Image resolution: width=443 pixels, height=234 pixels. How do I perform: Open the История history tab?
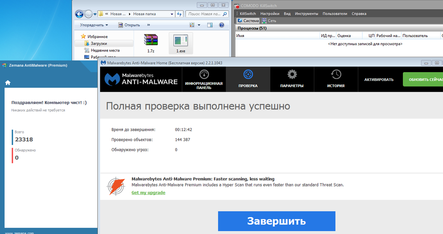point(336,79)
